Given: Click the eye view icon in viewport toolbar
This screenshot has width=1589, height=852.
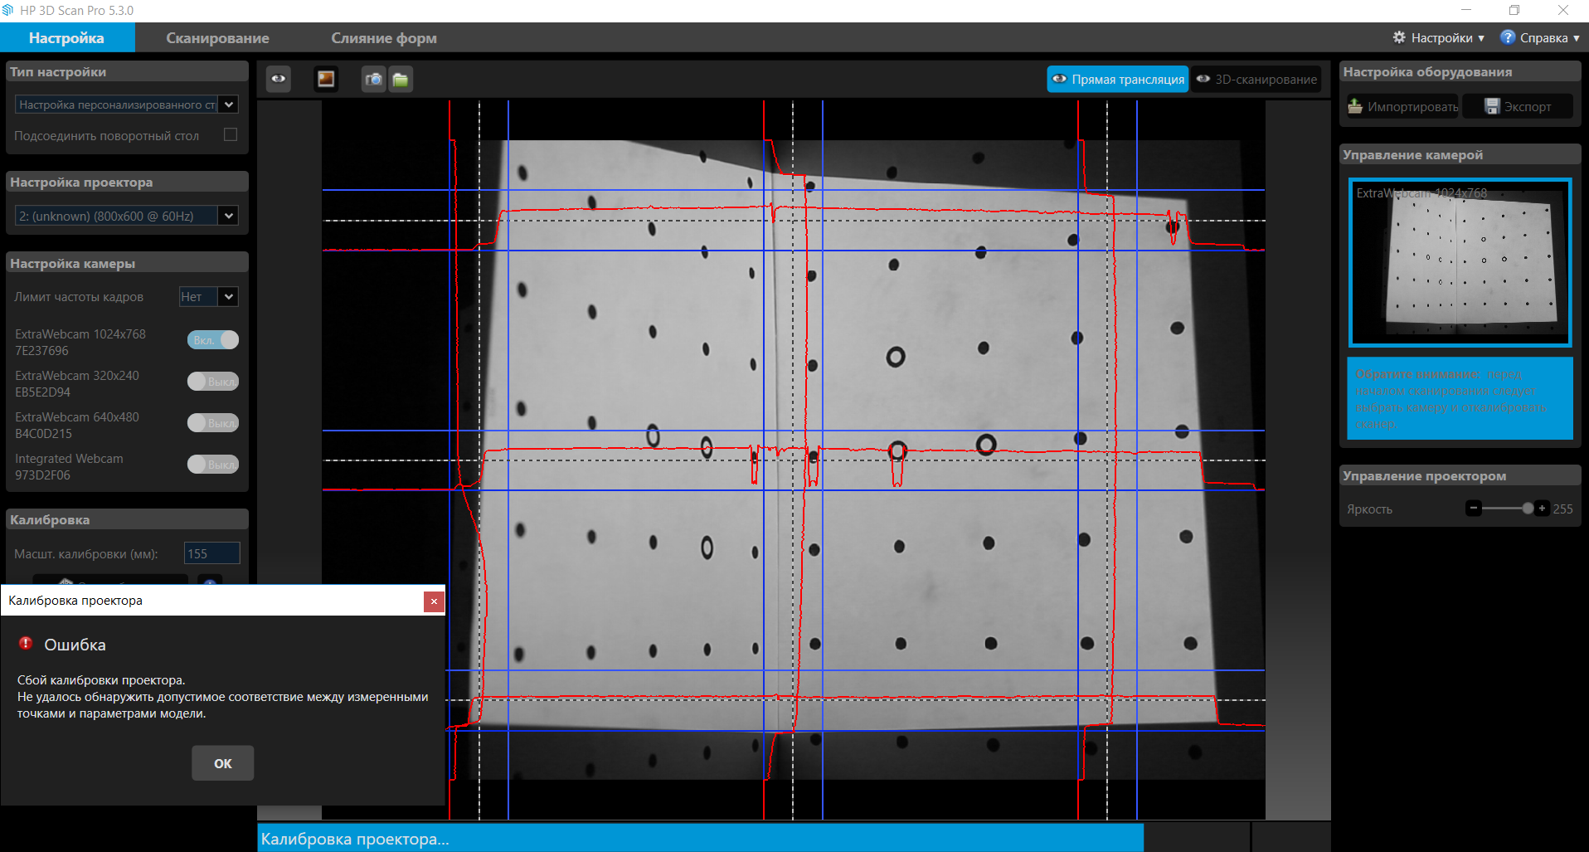Looking at the screenshot, I should pos(279,79).
